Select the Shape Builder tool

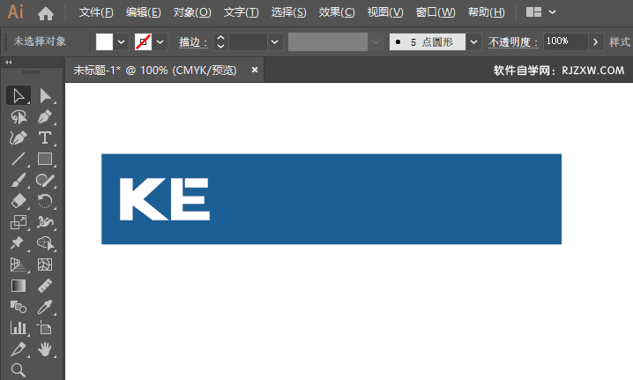tap(45, 243)
